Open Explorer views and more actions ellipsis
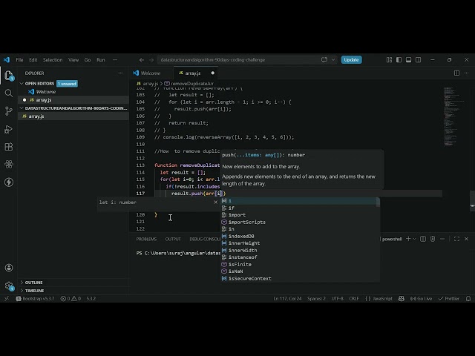475x356 pixels. (x=120, y=73)
